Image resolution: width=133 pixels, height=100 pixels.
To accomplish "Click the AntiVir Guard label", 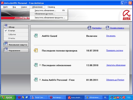I will [x=49, y=36].
